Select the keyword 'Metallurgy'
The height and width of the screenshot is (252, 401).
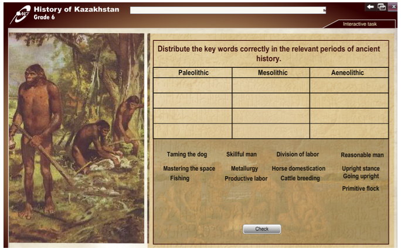click(244, 168)
